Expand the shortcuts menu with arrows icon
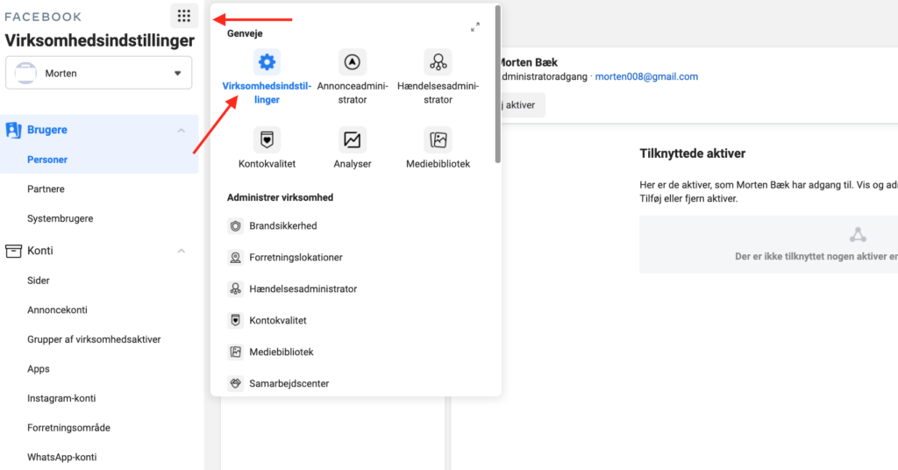 [x=475, y=27]
